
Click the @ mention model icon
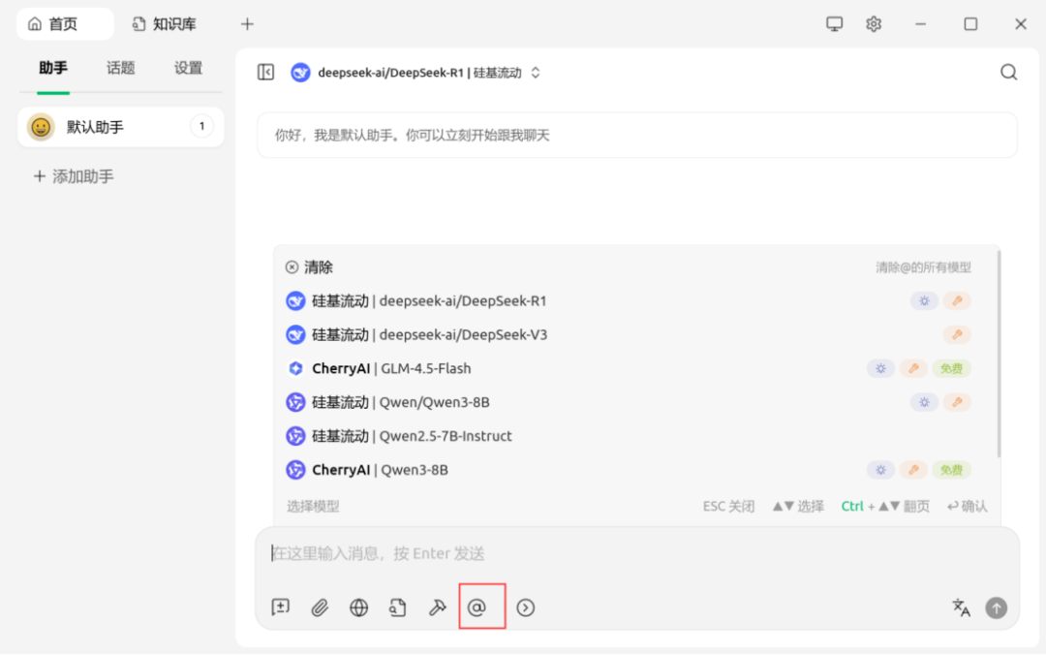477,608
